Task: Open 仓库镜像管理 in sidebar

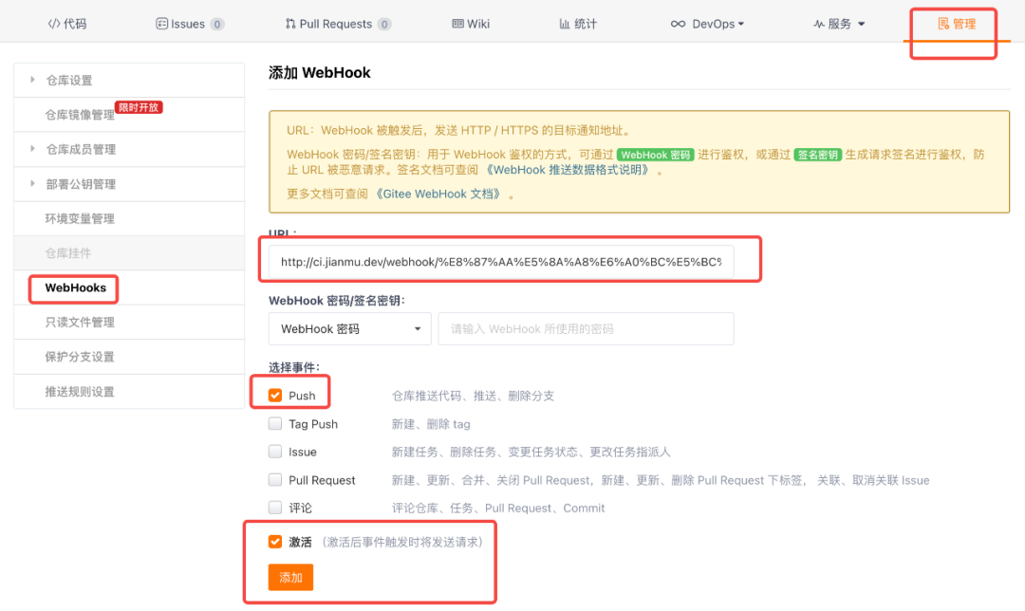Action: [80, 115]
